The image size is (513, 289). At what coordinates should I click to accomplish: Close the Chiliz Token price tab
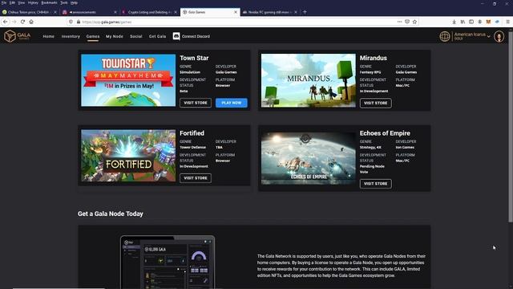point(55,12)
